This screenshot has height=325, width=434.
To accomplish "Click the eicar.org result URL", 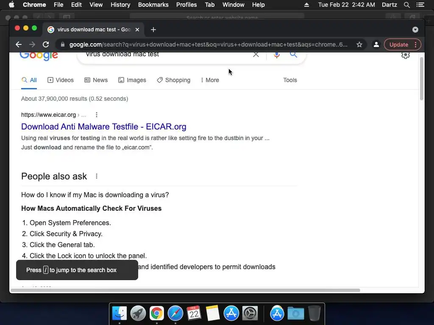I will click(x=48, y=115).
